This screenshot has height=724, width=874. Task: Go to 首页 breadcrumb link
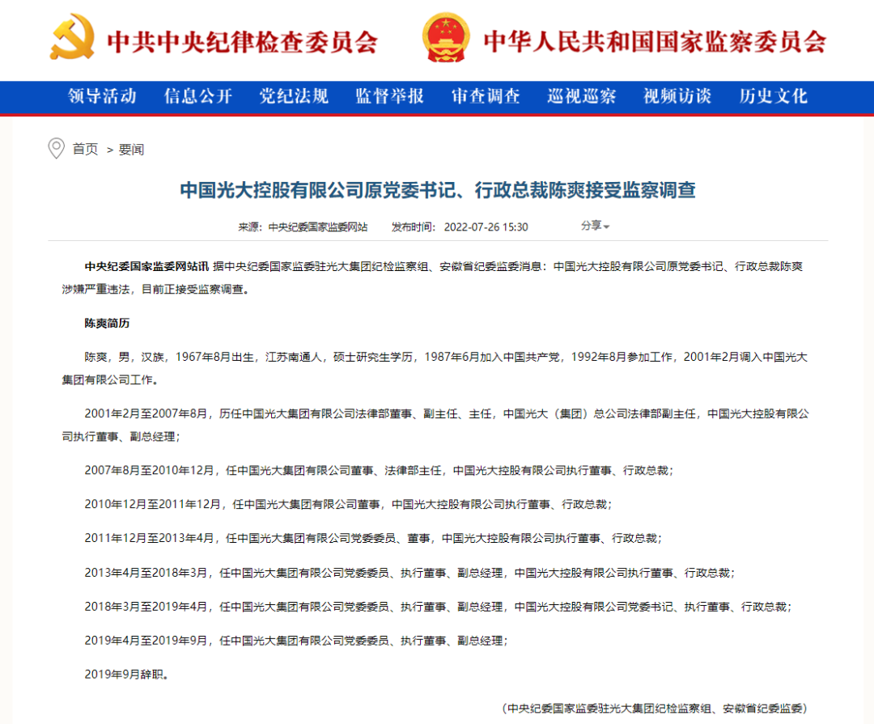[x=85, y=149]
